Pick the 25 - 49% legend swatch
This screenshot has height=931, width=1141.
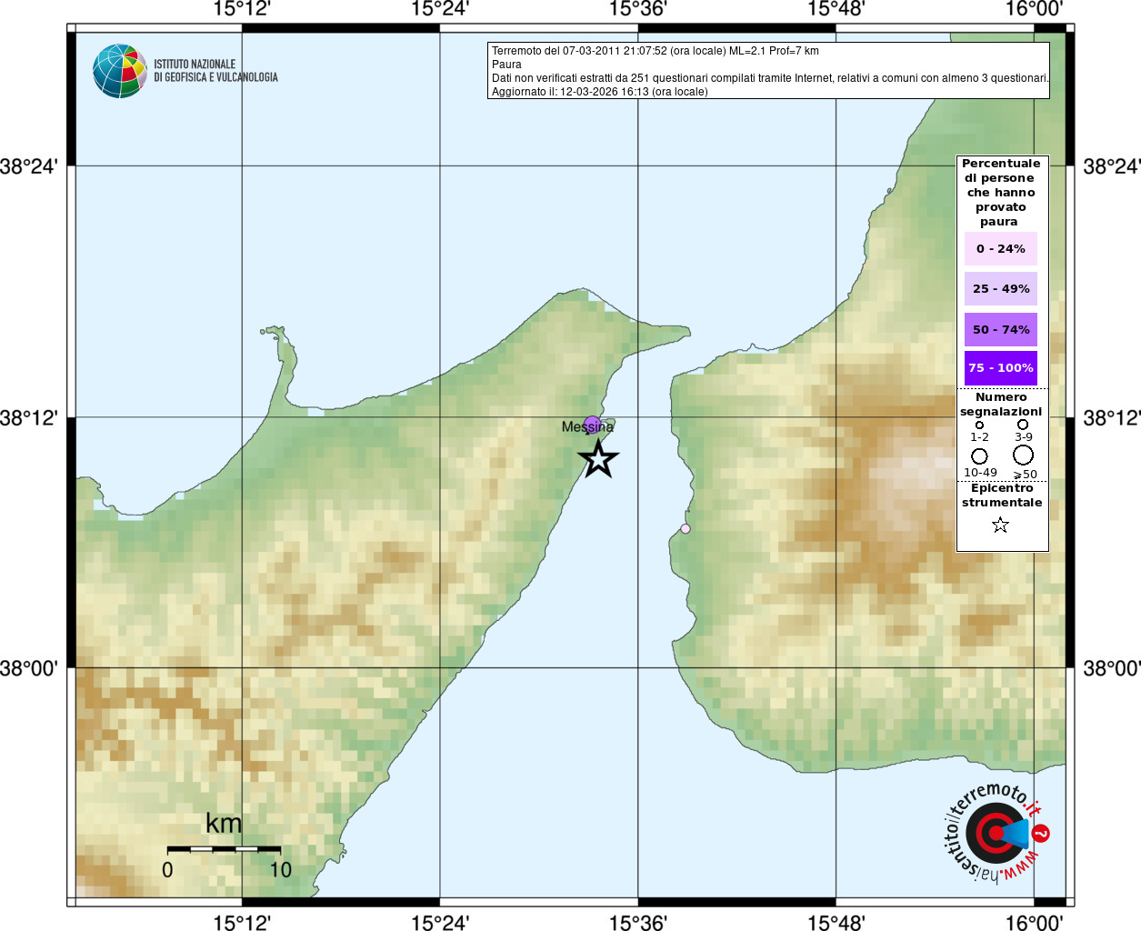pyautogui.click(x=1000, y=288)
